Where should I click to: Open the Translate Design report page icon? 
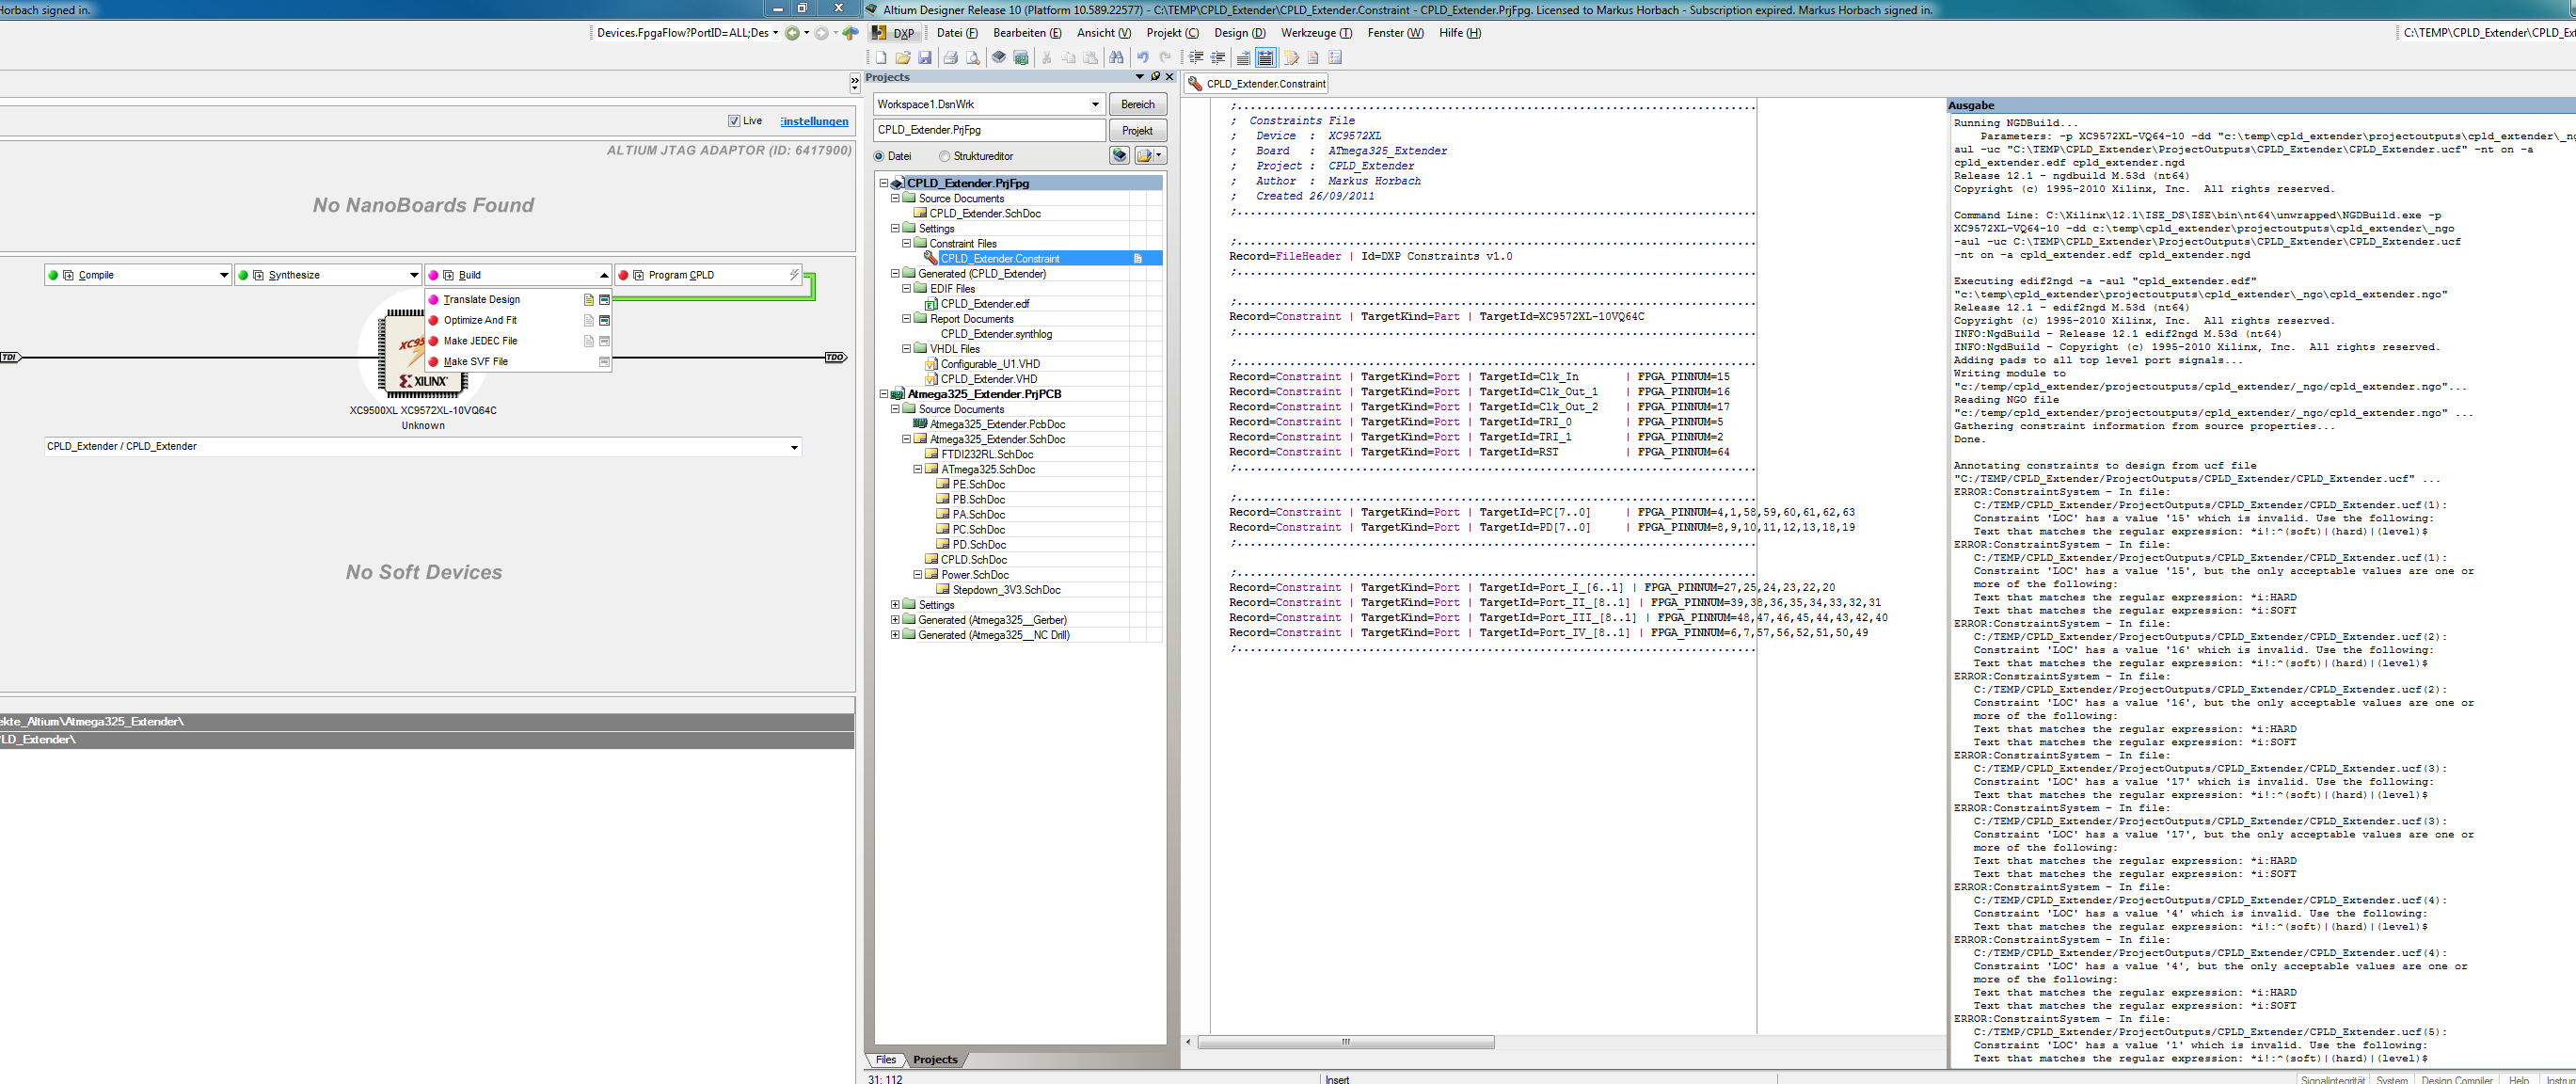pyautogui.click(x=589, y=299)
